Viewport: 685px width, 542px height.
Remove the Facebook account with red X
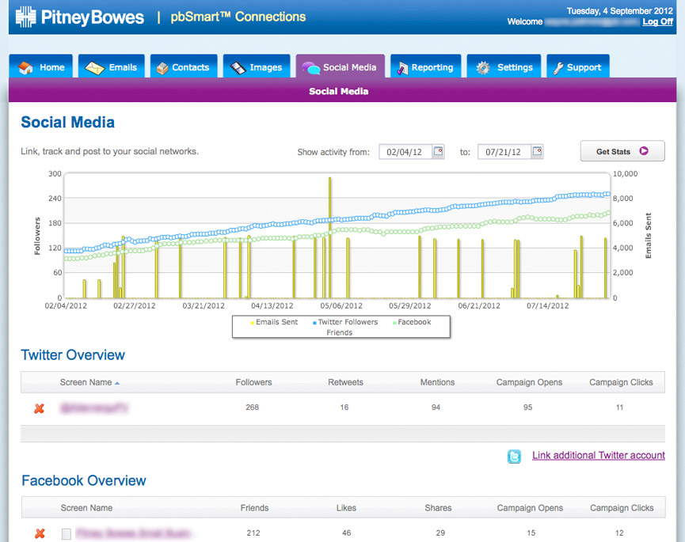coord(40,533)
